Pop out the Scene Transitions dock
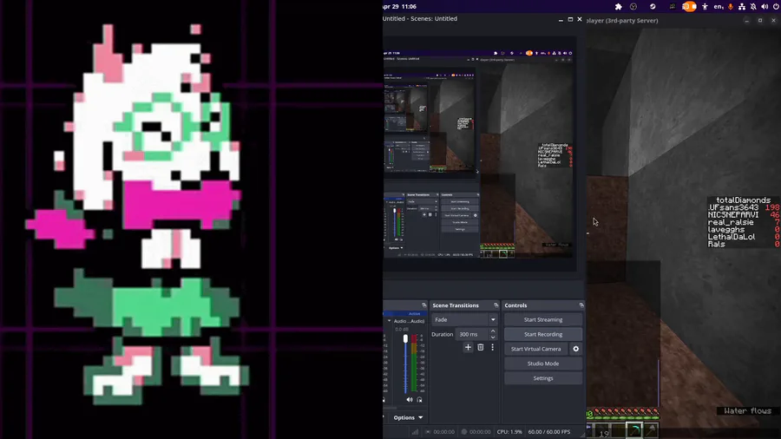The height and width of the screenshot is (439, 781). tap(496, 305)
